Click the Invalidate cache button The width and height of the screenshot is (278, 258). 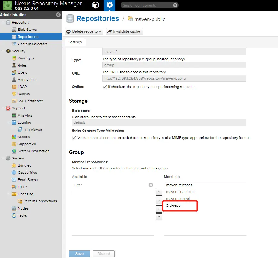click(124, 31)
